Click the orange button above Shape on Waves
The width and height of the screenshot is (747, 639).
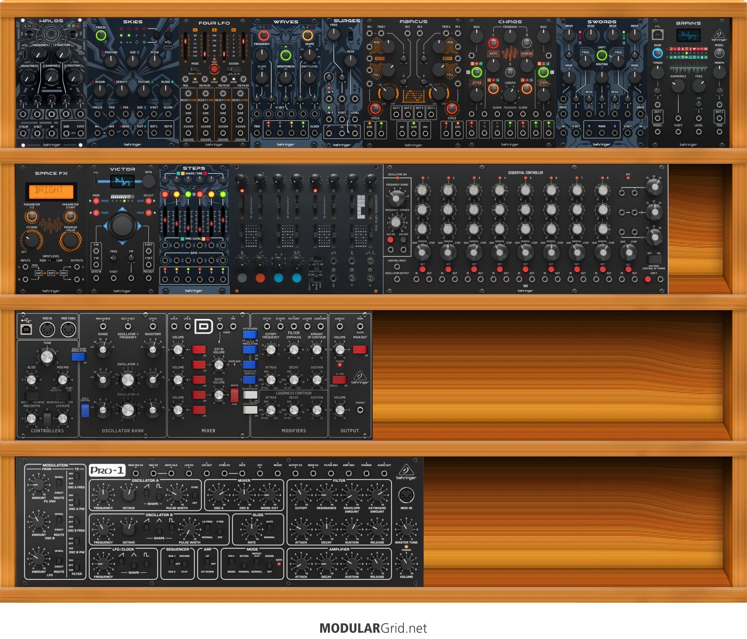307,36
